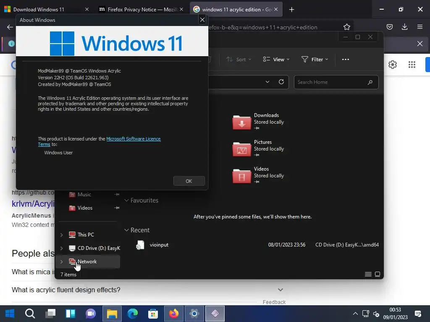
Task: Go back in Firefox
Action: tap(10, 27)
